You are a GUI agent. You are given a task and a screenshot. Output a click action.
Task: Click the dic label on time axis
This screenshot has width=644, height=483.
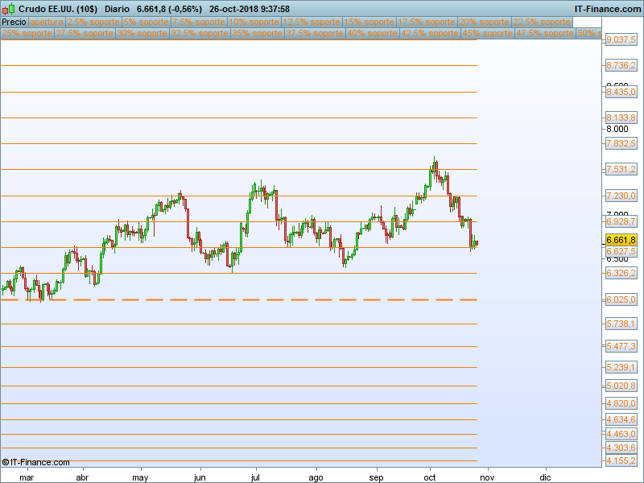[545, 477]
